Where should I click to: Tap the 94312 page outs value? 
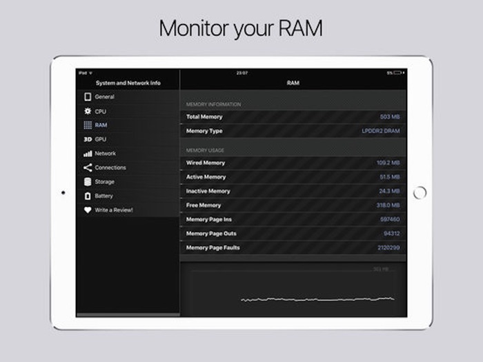392,234
